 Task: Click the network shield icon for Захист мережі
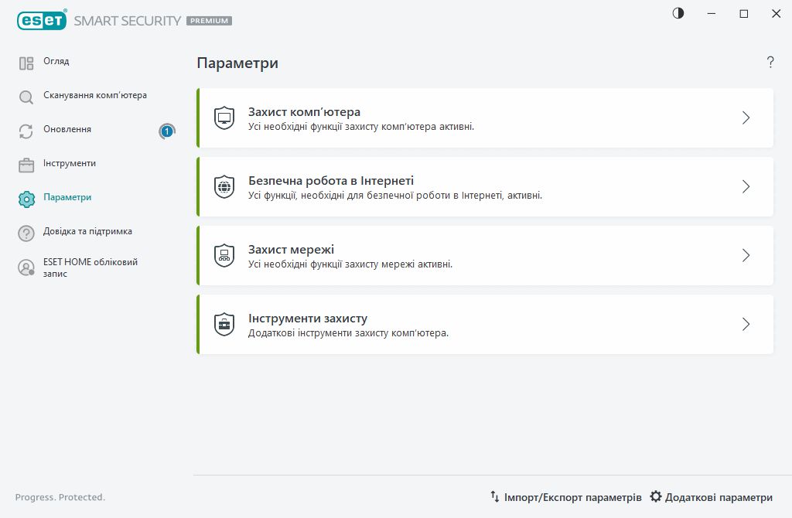click(x=224, y=255)
